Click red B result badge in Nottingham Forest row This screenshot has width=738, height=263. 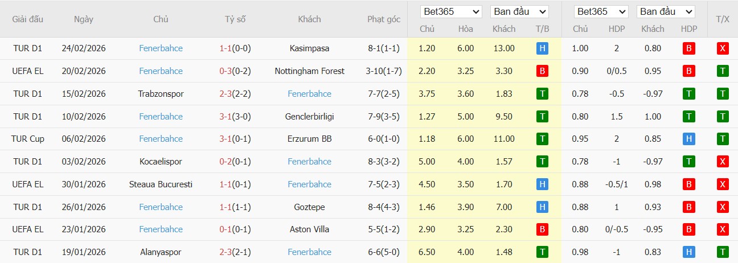(542, 71)
